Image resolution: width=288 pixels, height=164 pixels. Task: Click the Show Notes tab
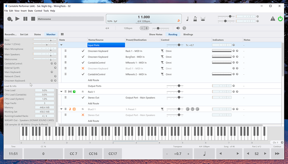(x=156, y=34)
